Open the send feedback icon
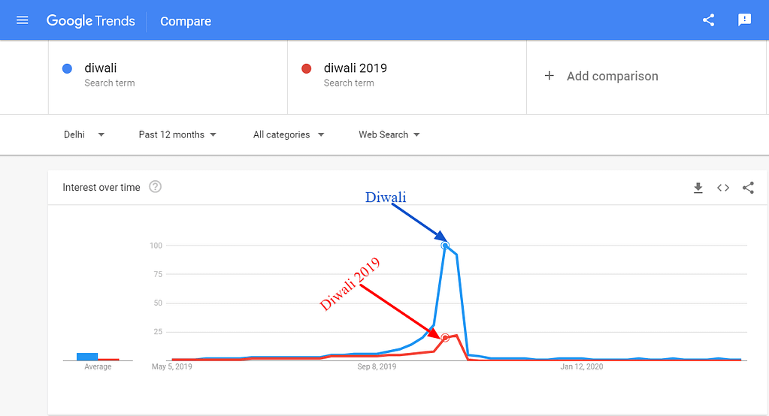This screenshot has height=416, width=769. [x=744, y=20]
